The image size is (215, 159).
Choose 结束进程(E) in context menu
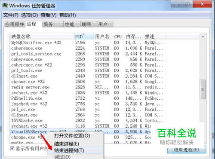click(x=75, y=144)
